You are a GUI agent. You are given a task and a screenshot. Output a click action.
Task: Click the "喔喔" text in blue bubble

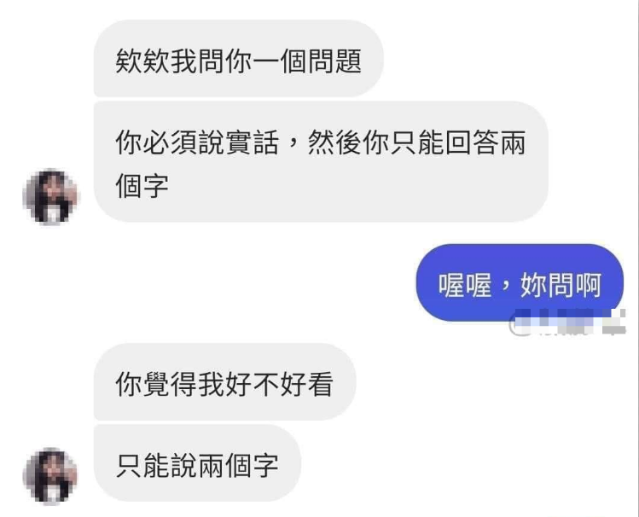(x=465, y=285)
